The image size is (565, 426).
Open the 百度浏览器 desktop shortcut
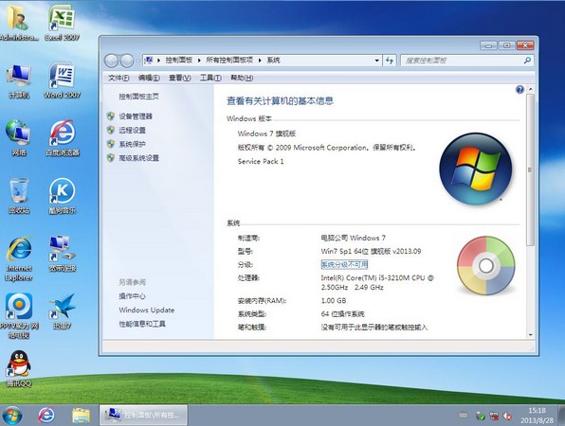[x=62, y=138]
